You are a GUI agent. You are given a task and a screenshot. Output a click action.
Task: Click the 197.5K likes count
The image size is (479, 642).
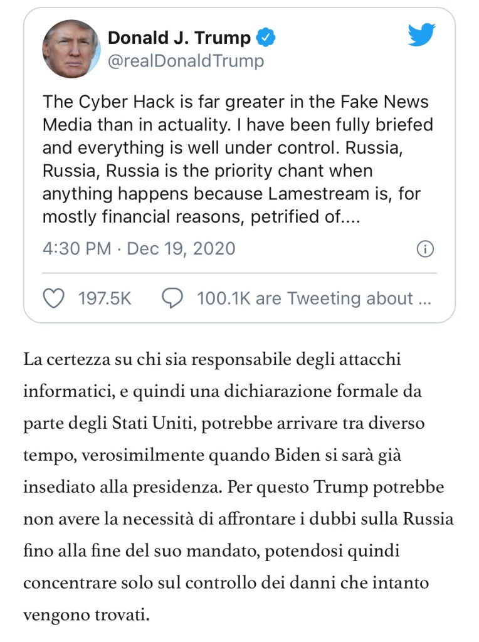[x=105, y=298]
